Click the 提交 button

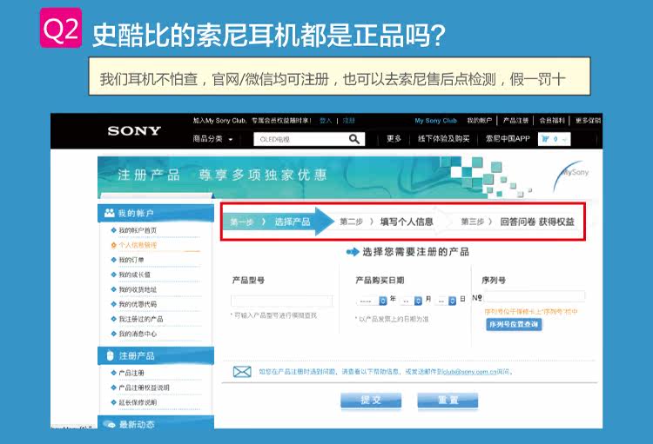coord(371,401)
